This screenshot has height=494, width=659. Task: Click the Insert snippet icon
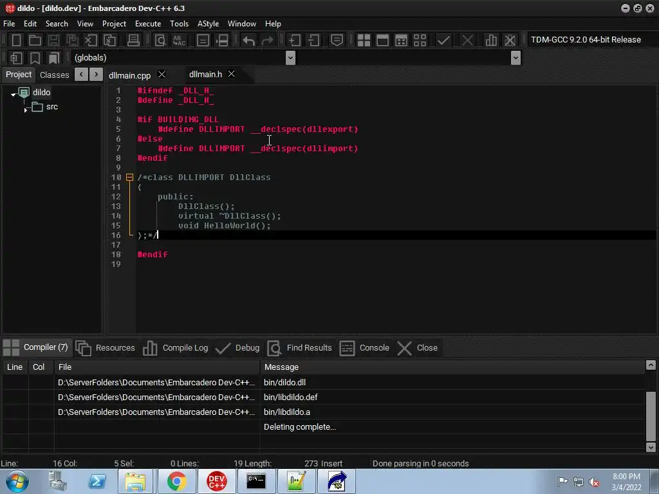pos(16,58)
